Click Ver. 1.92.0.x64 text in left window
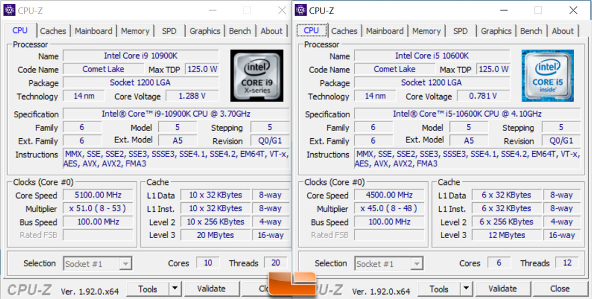592x299 pixels. (90, 291)
